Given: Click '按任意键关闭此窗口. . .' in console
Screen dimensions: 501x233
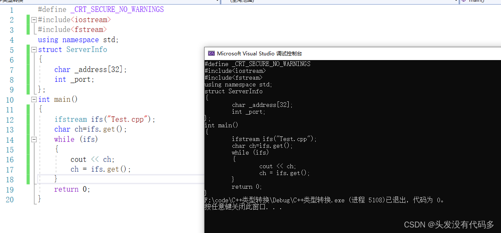Looking at the screenshot, I should [x=243, y=207].
